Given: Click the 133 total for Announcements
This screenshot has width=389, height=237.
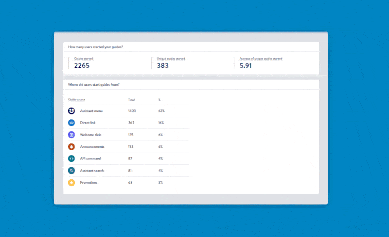Looking at the screenshot, I should [131, 147].
